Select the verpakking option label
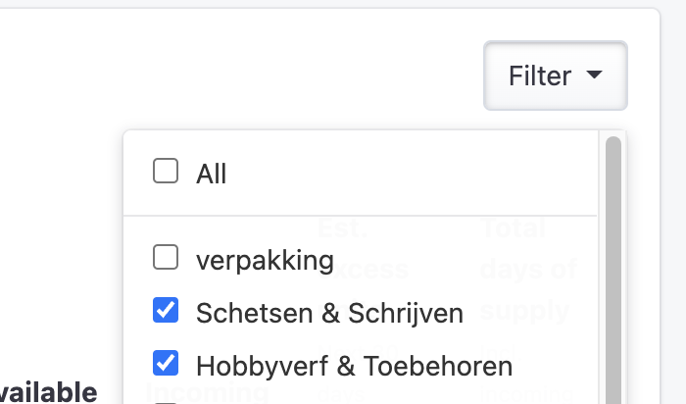Screen dimensions: 686x404 [265, 261]
